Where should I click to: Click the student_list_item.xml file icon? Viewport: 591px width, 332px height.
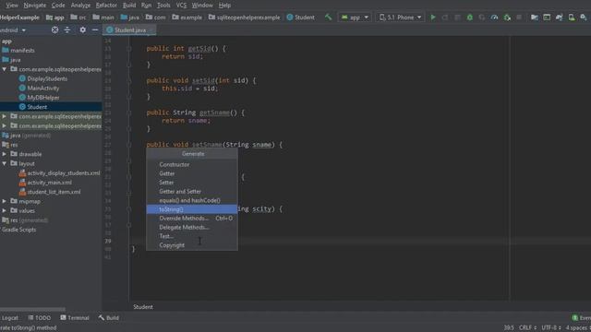pyautogui.click(x=22, y=192)
